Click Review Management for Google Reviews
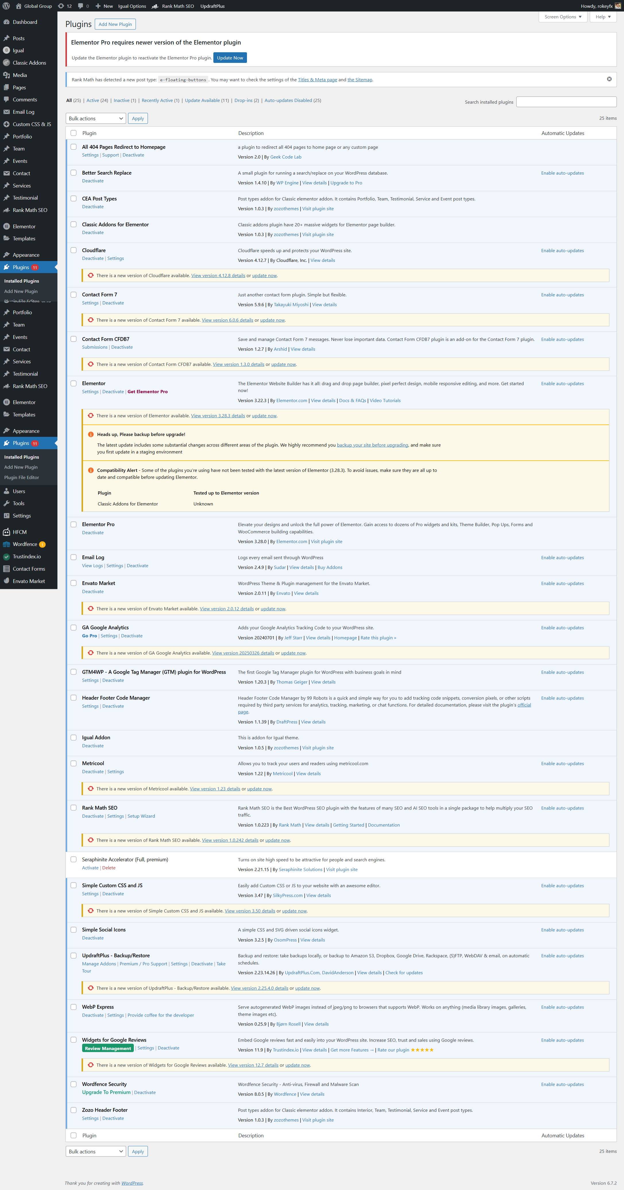Image resolution: width=624 pixels, height=1190 pixels. 108,1048
